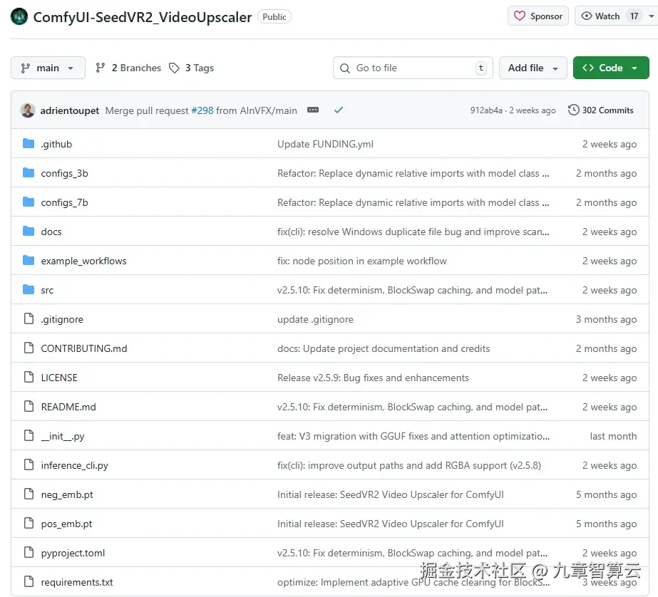Open the neg_emb.pt file name
The width and height of the screenshot is (658, 597).
[67, 494]
